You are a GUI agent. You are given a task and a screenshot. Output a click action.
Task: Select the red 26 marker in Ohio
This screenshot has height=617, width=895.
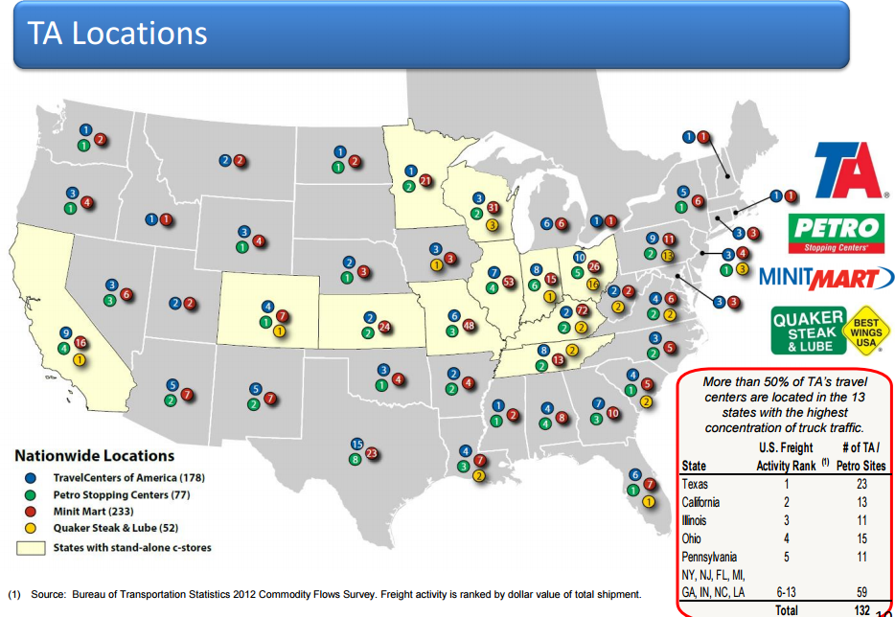pyautogui.click(x=594, y=266)
